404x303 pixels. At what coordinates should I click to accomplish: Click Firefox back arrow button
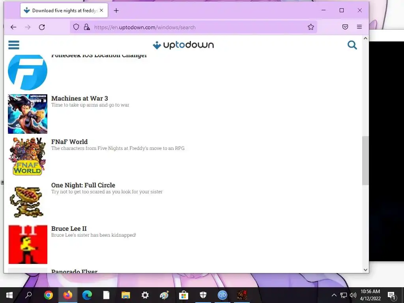click(13, 27)
